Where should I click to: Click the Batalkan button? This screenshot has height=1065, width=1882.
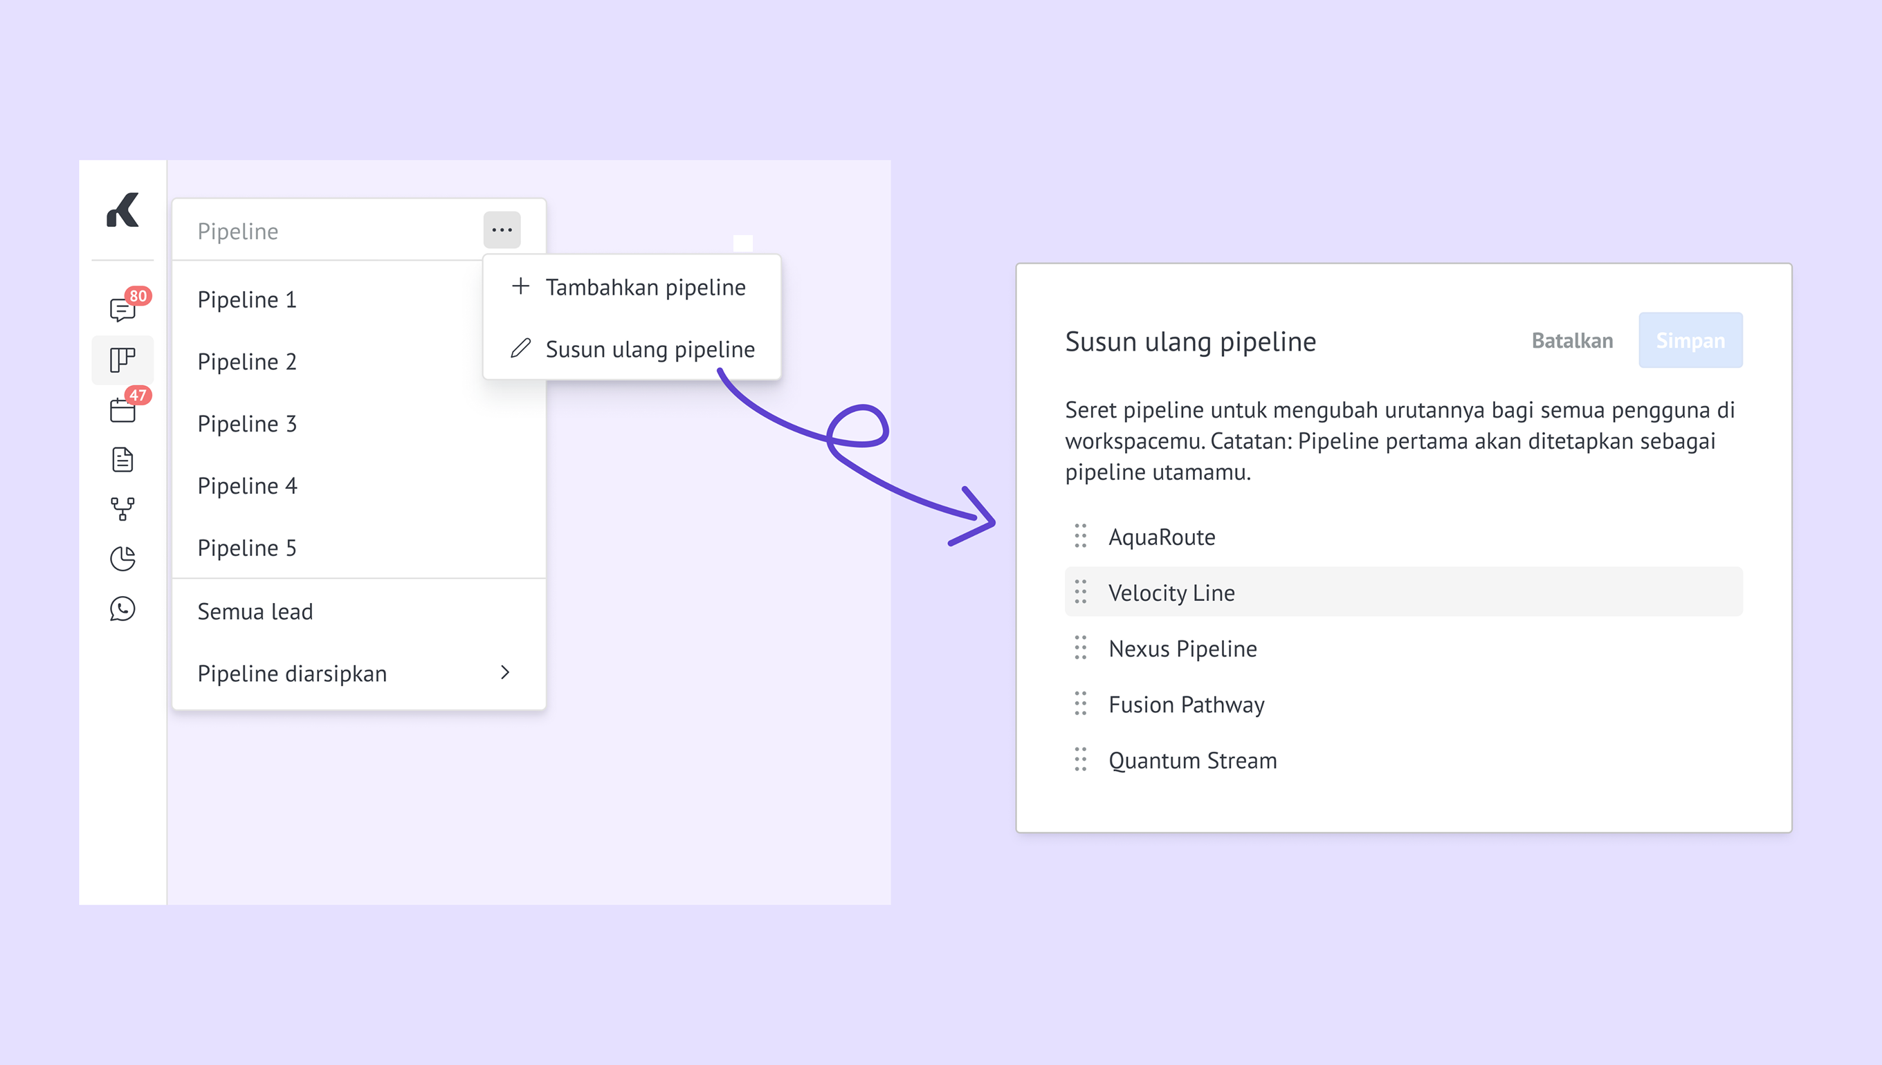pos(1572,341)
